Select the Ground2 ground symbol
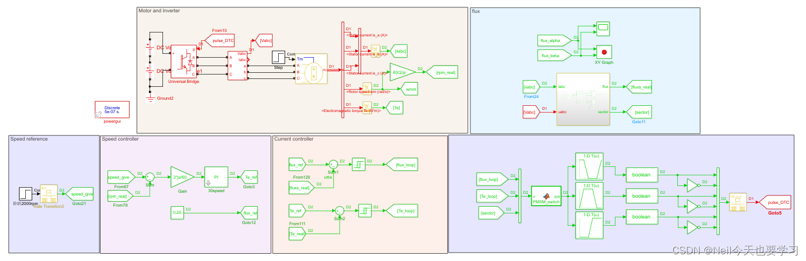Viewport: 806px width, 261px height. click(x=150, y=99)
